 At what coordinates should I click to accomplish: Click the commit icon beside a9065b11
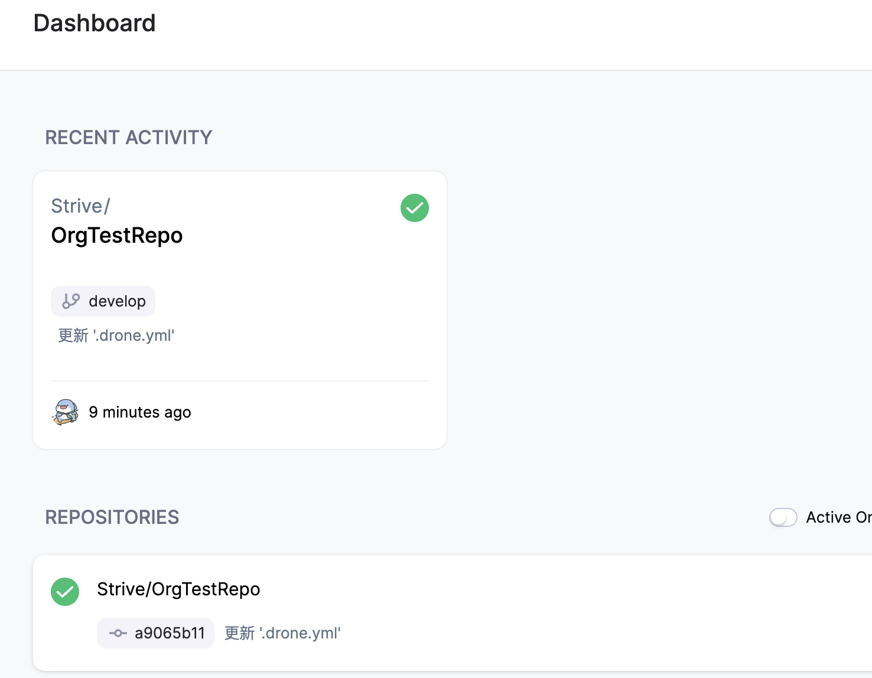(118, 633)
